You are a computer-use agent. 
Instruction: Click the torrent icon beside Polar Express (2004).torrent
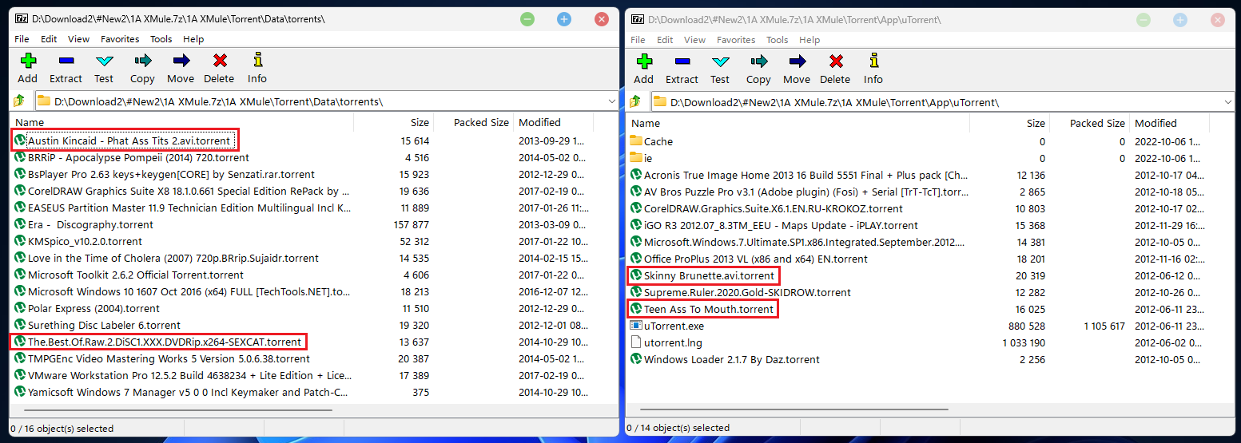[20, 308]
